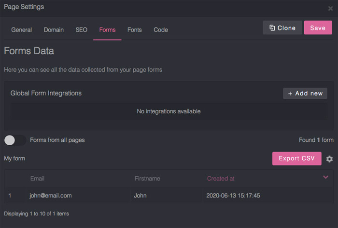The height and width of the screenshot is (228, 338).
Task: Click Displaying 1 to 10 of 1 items
Action: click(x=36, y=214)
